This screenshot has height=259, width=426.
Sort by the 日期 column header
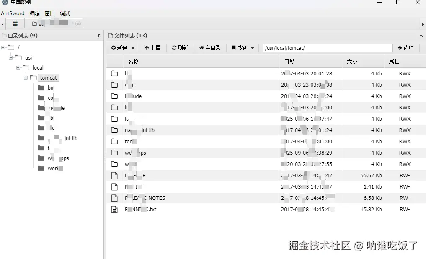[x=310, y=61]
